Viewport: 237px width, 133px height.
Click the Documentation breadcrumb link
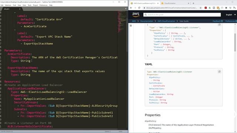[147, 21]
